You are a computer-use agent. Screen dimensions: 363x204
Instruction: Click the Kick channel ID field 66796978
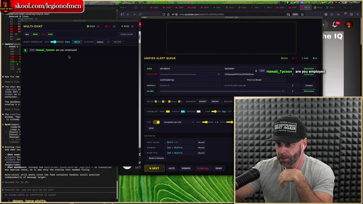(189, 69)
